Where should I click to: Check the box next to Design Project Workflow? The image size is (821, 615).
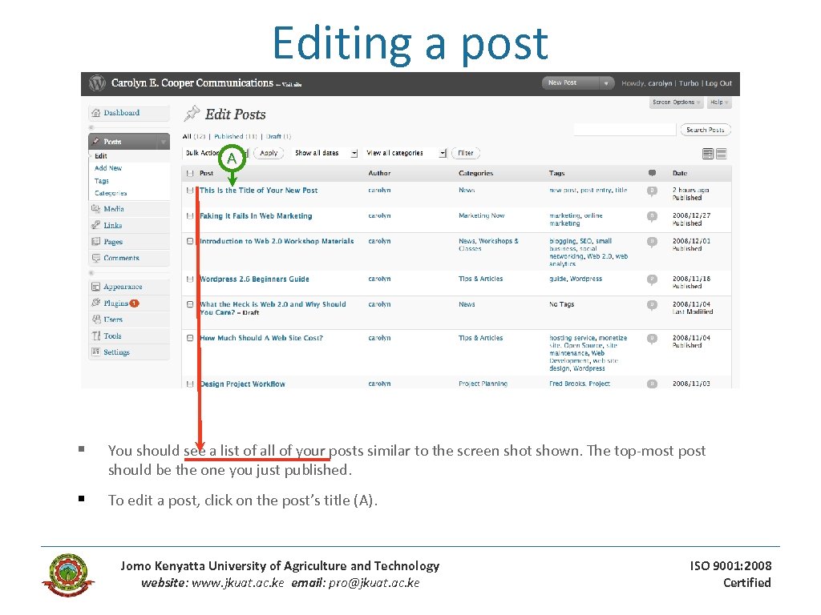coord(190,384)
